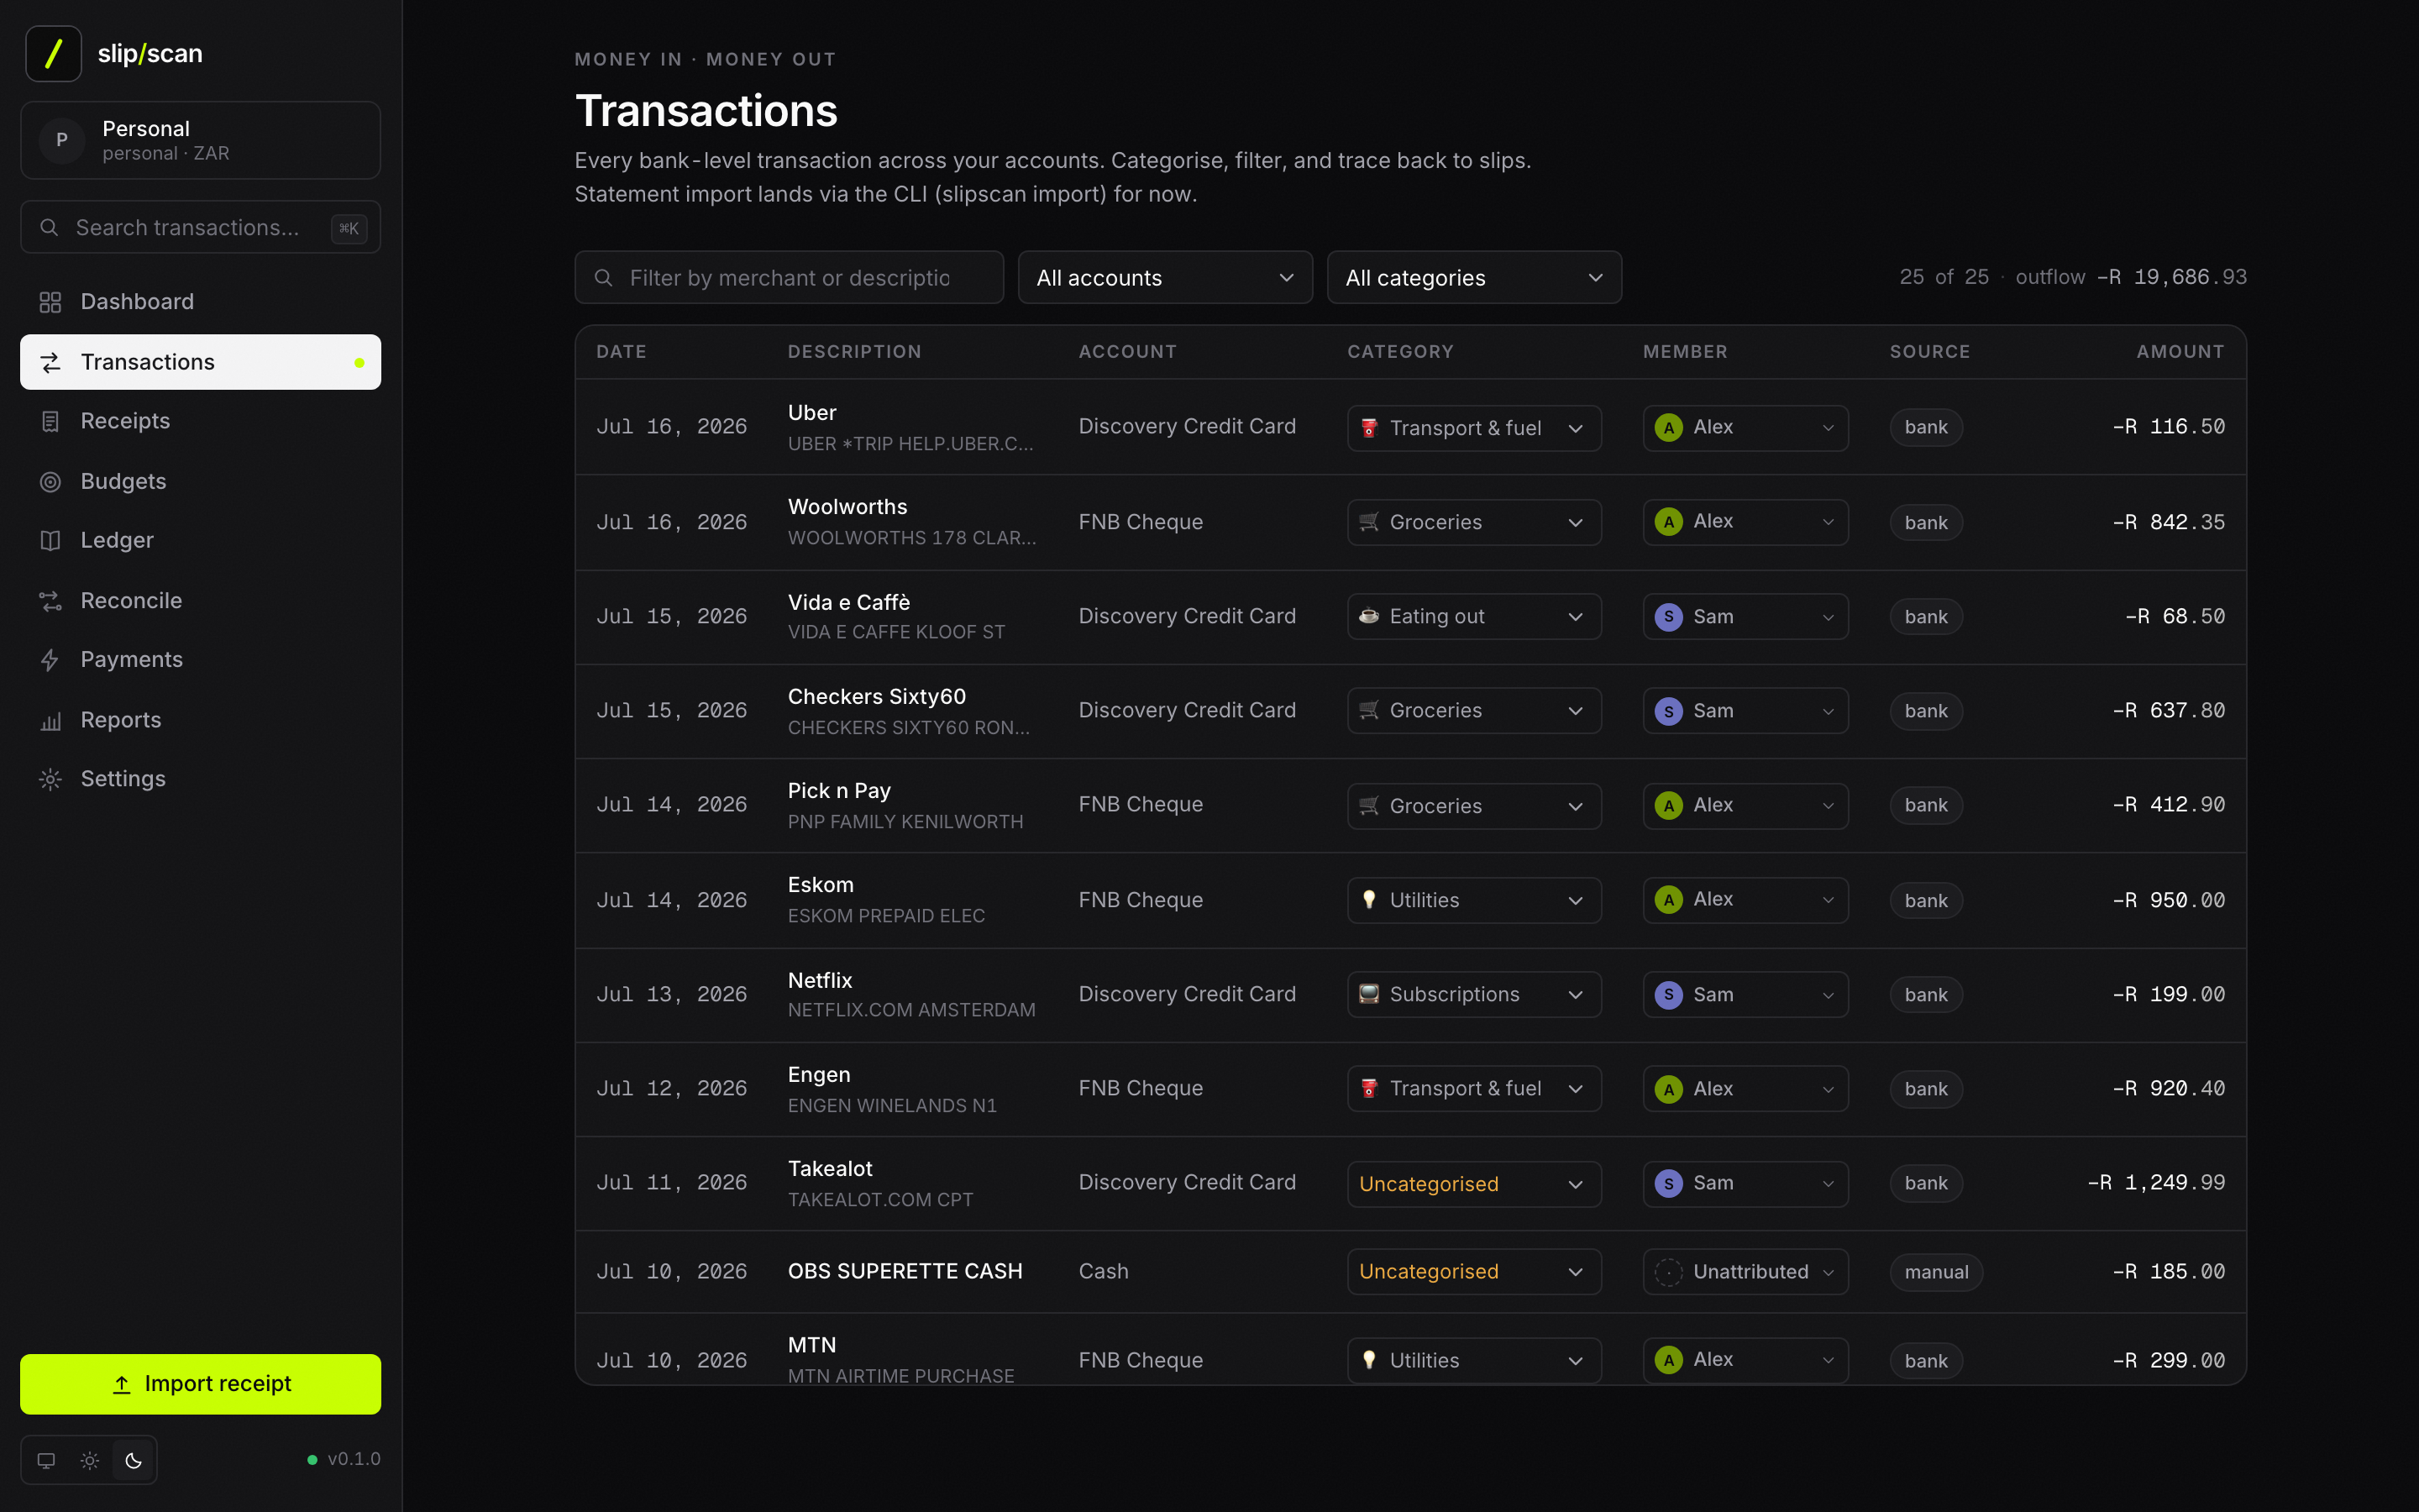Click the coffee cup icon in Eating out
Viewport: 2419px width, 1512px height.
tap(1369, 616)
